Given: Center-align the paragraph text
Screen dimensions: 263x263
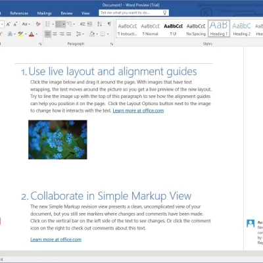Looking at the screenshot, I should coord(55,34).
